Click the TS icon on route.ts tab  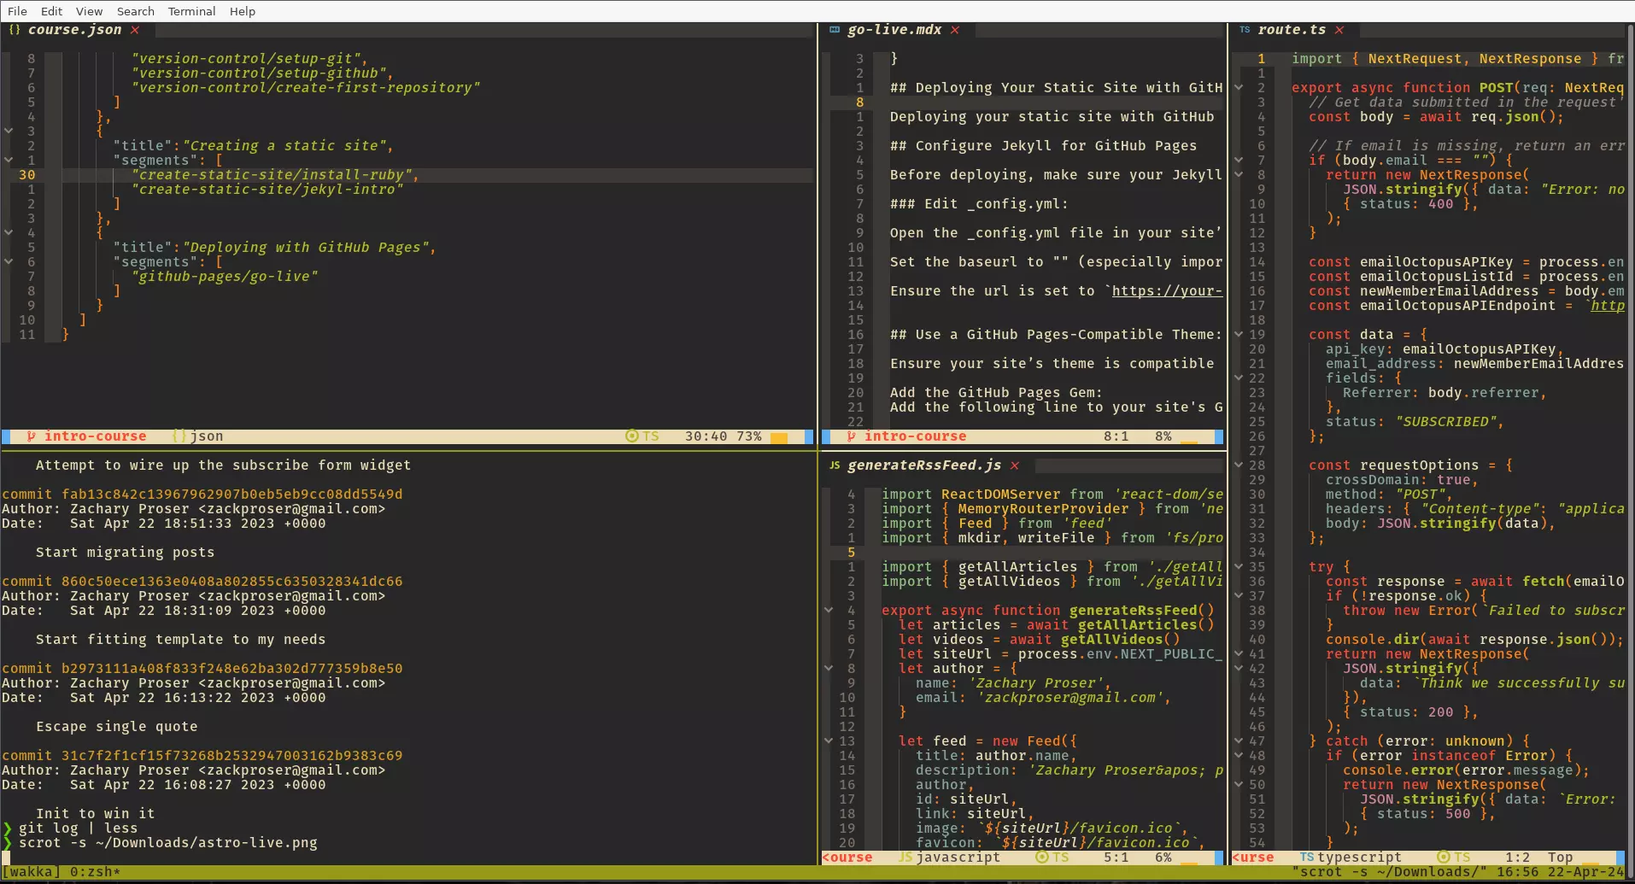click(x=1245, y=30)
